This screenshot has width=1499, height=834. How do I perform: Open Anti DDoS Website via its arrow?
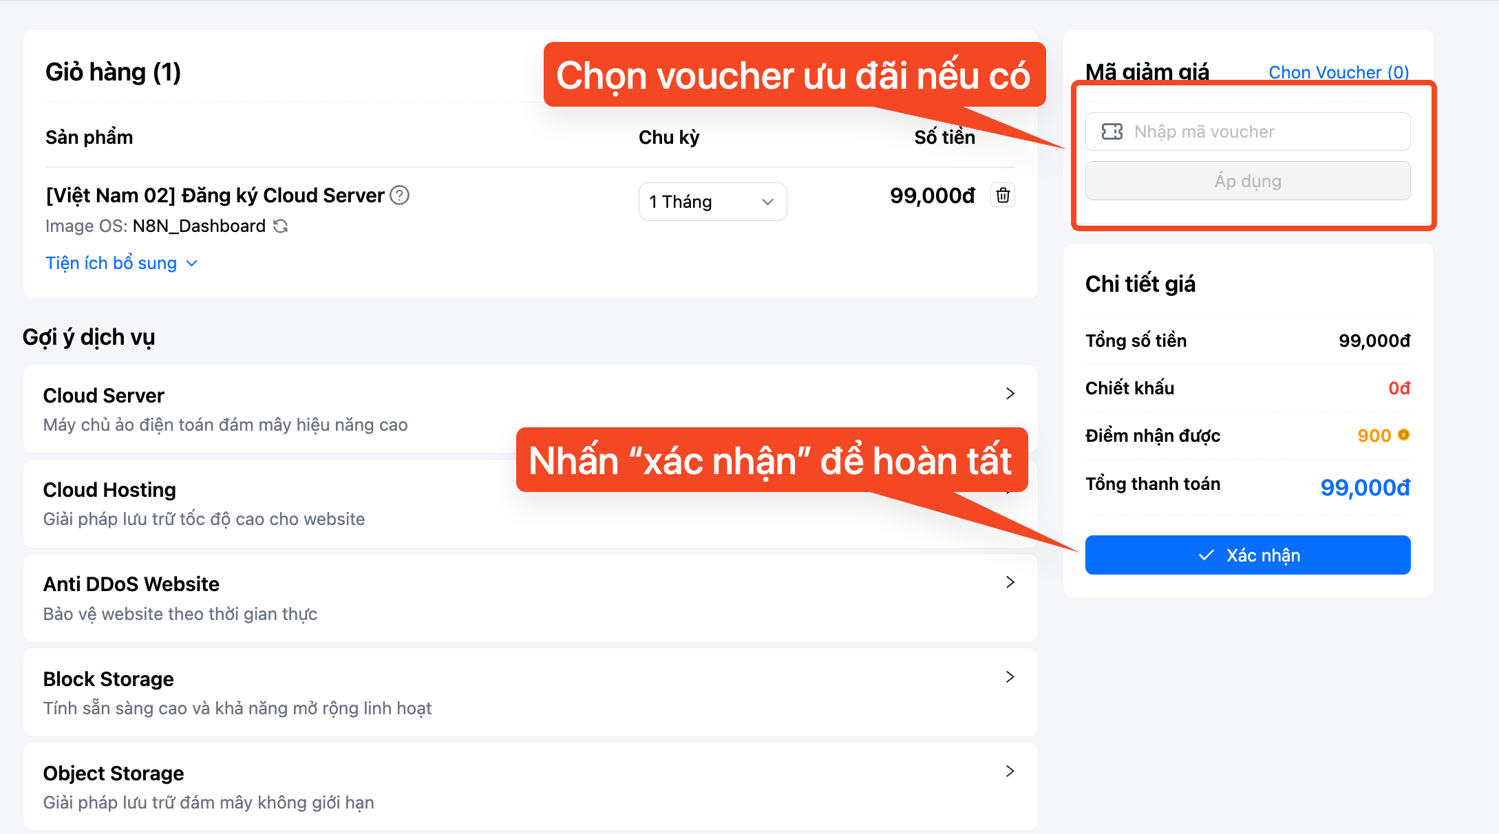tap(1010, 582)
